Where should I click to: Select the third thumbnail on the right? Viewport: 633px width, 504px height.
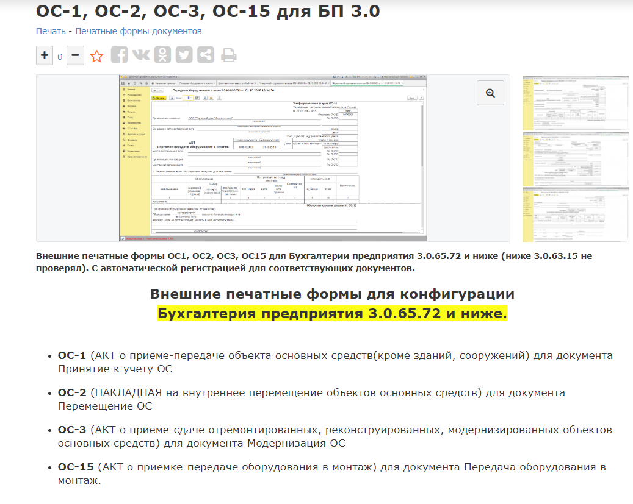point(576,215)
